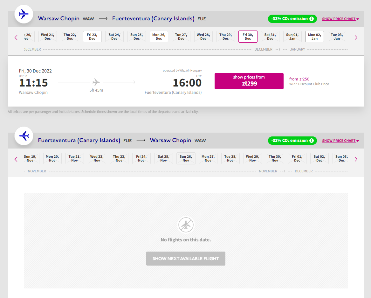Go to earlier return dates with left arrow
This screenshot has height=298, width=371.
(16, 159)
